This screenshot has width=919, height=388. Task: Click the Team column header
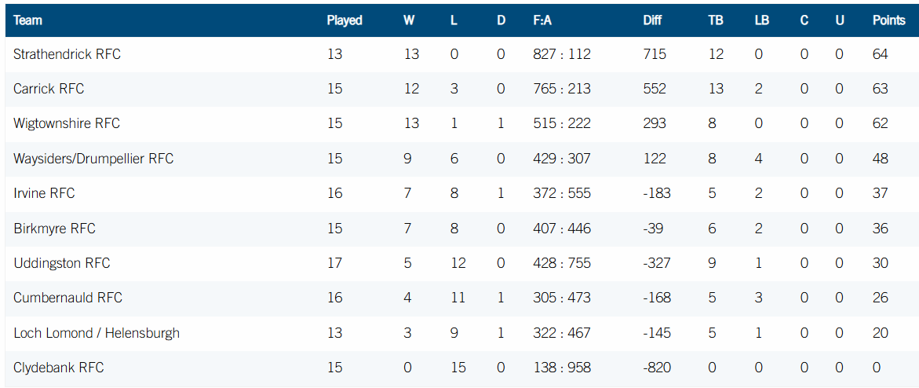pyautogui.click(x=27, y=20)
